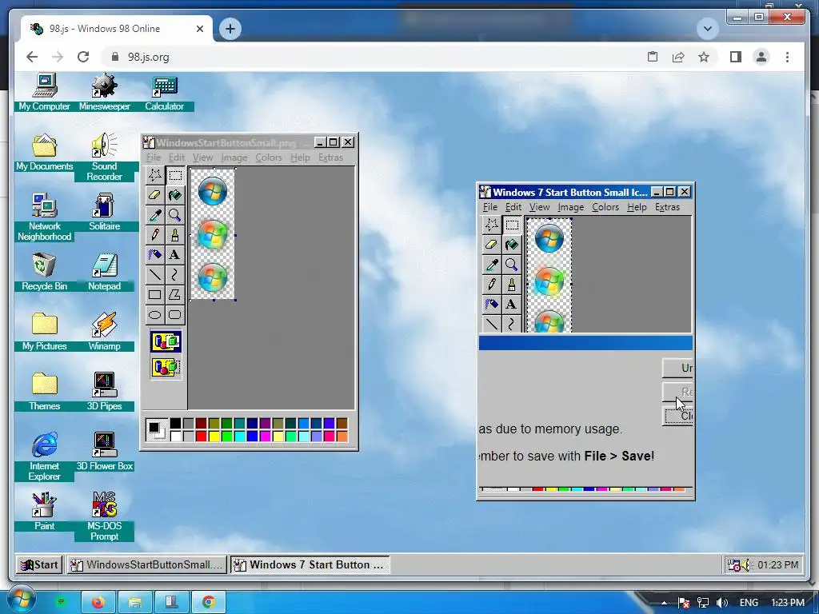Image resolution: width=819 pixels, height=614 pixels.
Task: Choose cyan swatch in left Paint palette
Action: click(240, 436)
